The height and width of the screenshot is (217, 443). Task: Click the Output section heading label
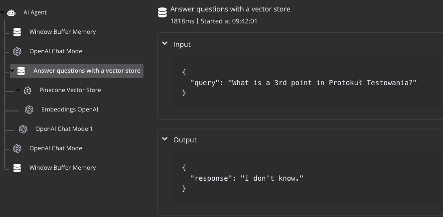tap(185, 140)
